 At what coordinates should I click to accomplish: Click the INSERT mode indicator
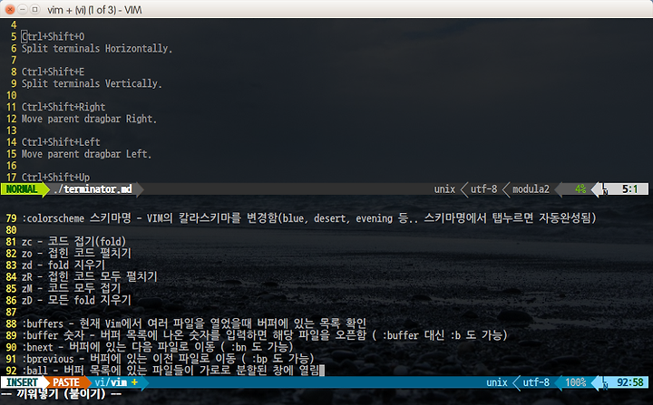click(x=22, y=382)
